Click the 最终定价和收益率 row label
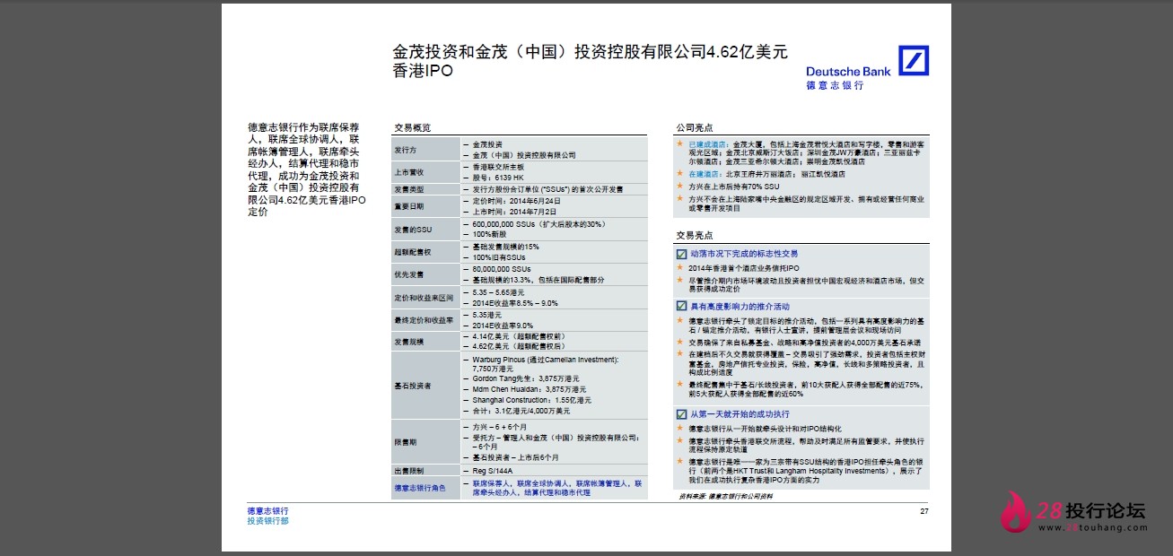1173x556 pixels. click(x=424, y=320)
